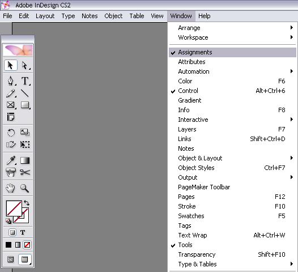Open the Layout menu
This screenshot has height=272, width=298.
45,16
